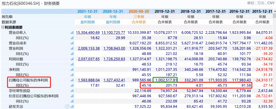The image size is (276, 109).
Task: Open 2021 forecast operating profit 2,009,153.38
Action: click(89, 48)
